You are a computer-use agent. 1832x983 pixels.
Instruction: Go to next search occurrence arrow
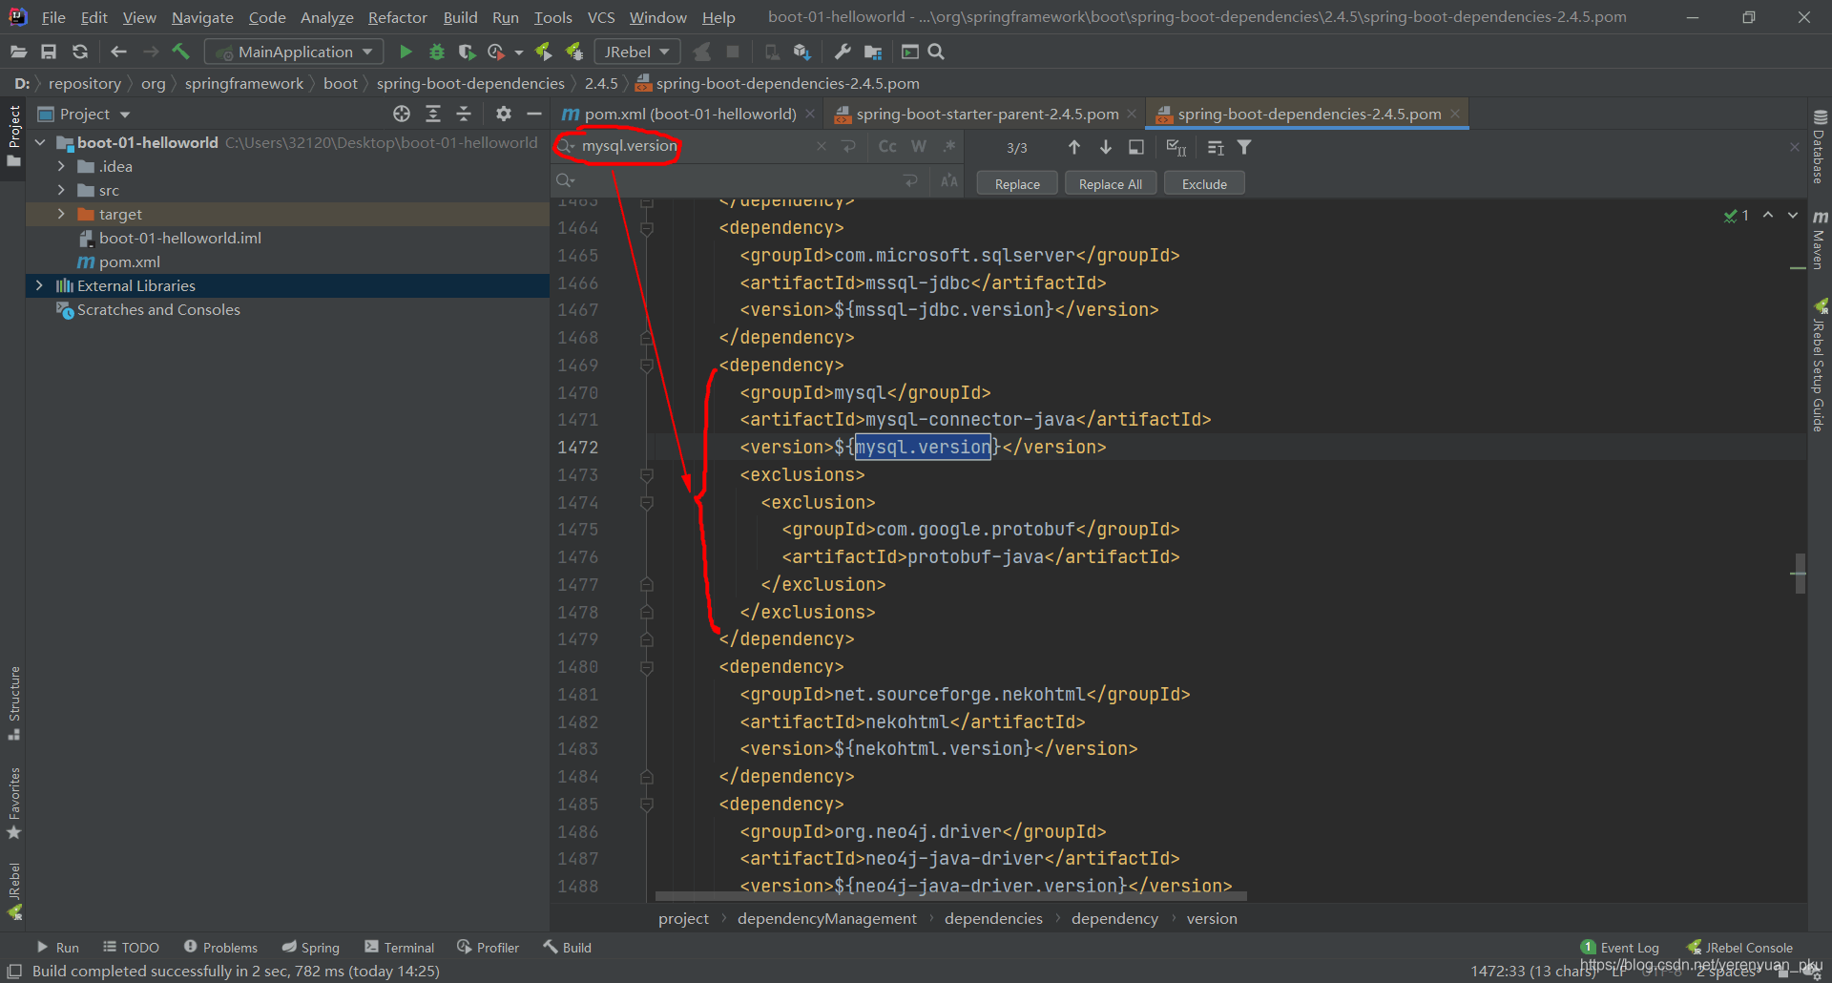pyautogui.click(x=1106, y=147)
